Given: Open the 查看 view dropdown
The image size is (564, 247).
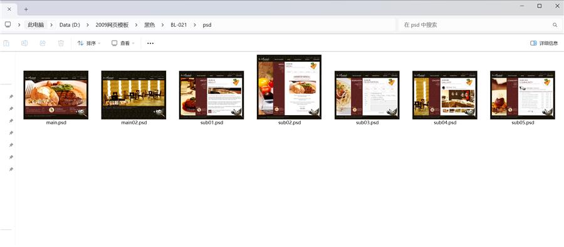Looking at the screenshot, I should coord(123,43).
